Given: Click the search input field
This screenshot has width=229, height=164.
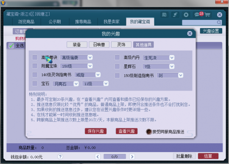Looking at the screenshot, I should click(x=199, y=22).
